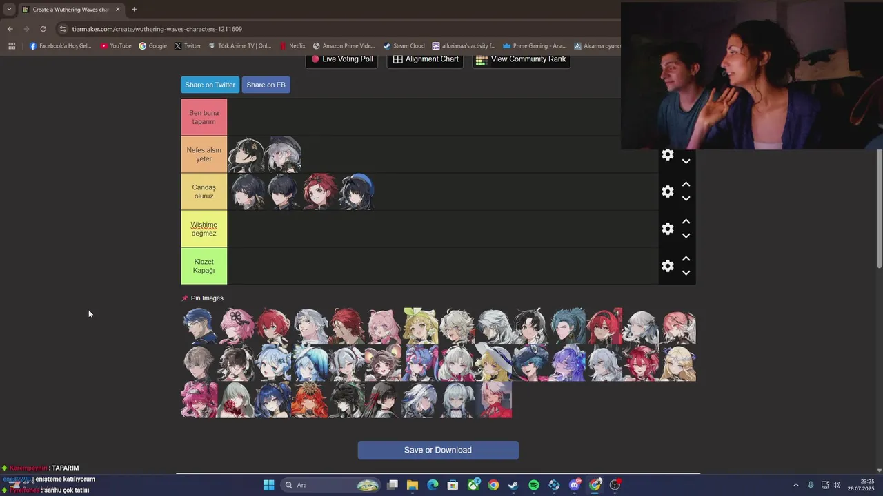883x496 pixels.
Task: Move Wishime değmez row down
Action: pos(686,236)
